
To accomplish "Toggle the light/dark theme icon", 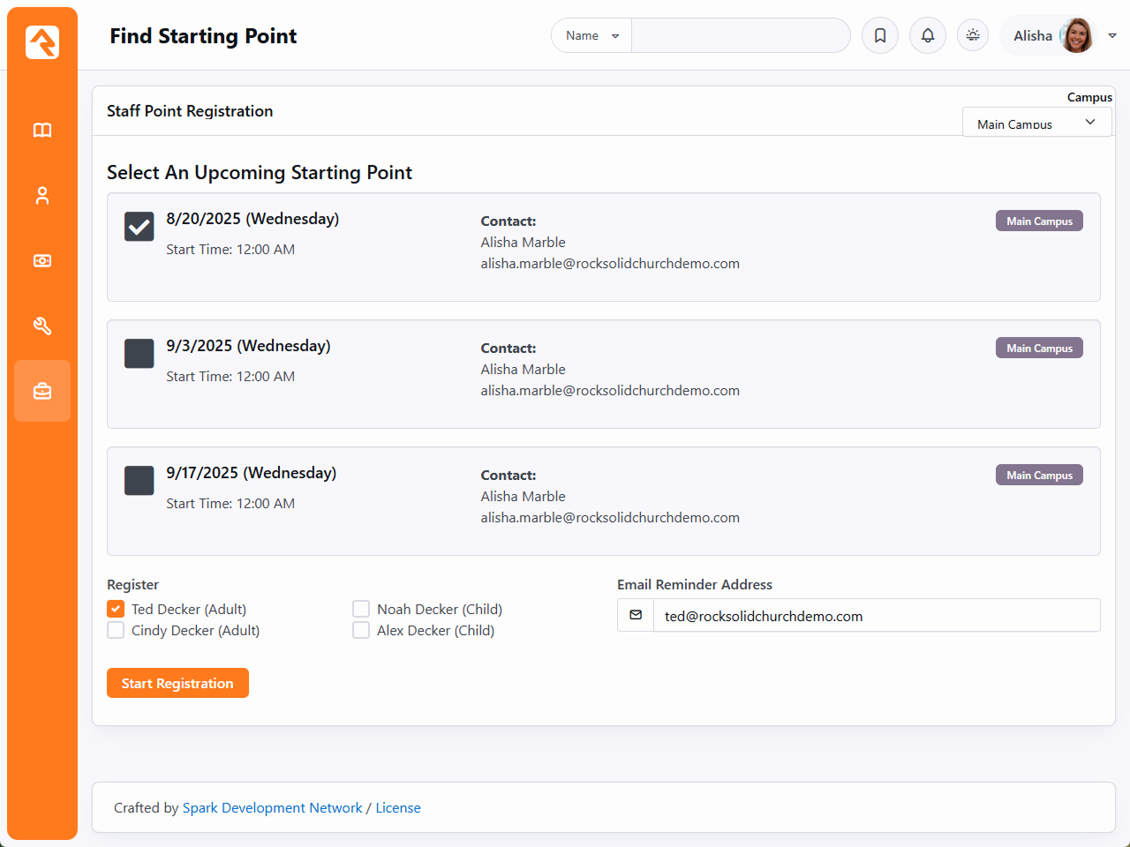I will 973,35.
